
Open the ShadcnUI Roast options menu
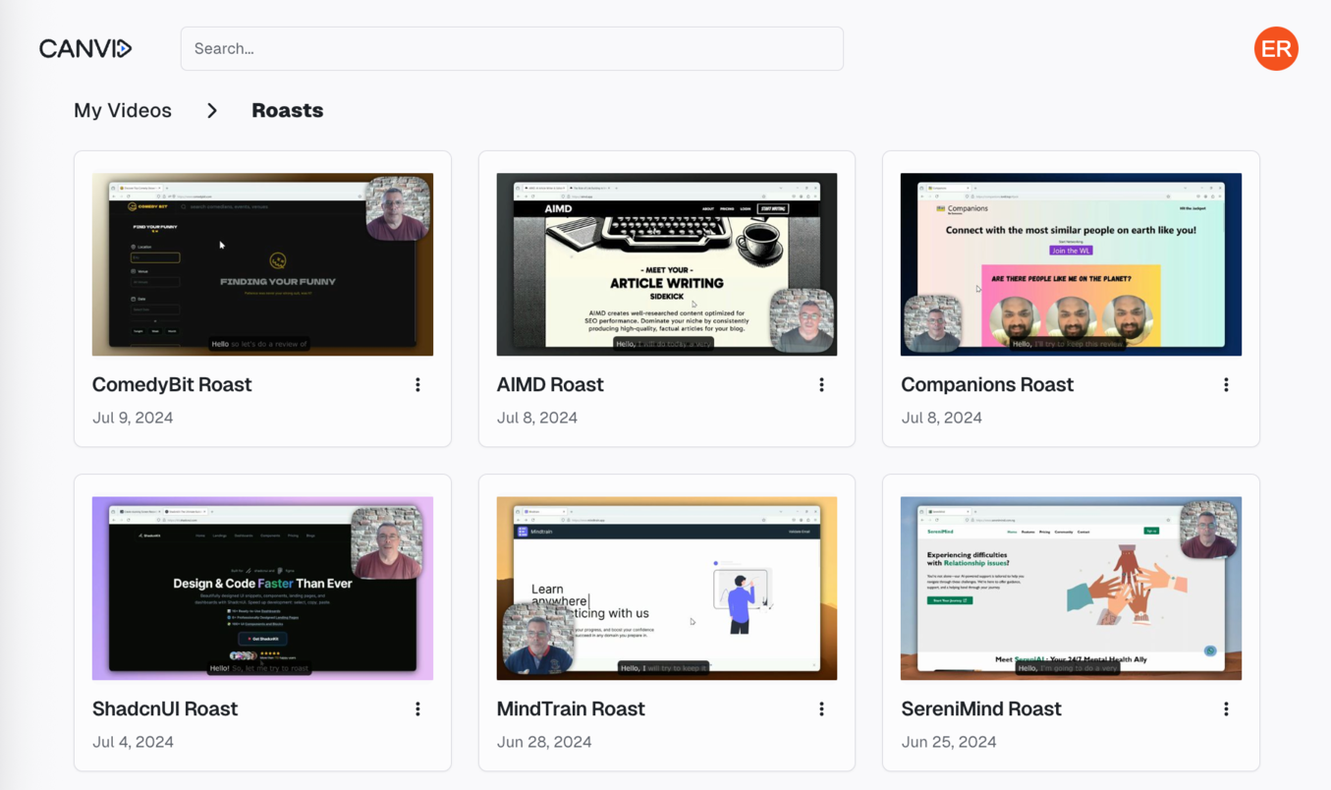point(417,709)
